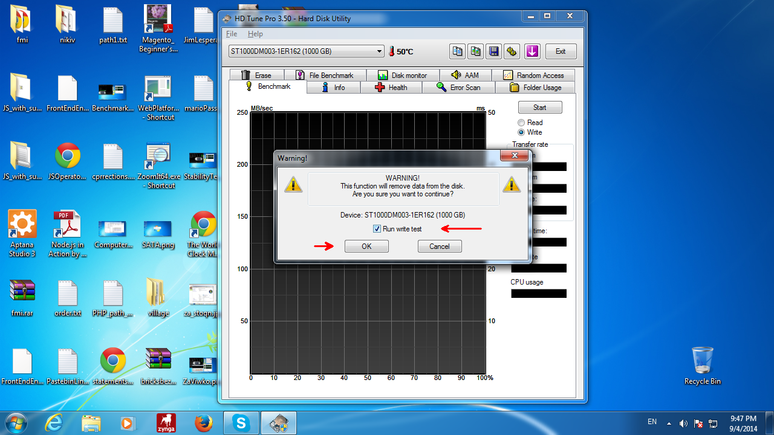Open the Zynga taskbar icon
Screen dimensions: 774x435
pyautogui.click(x=166, y=423)
